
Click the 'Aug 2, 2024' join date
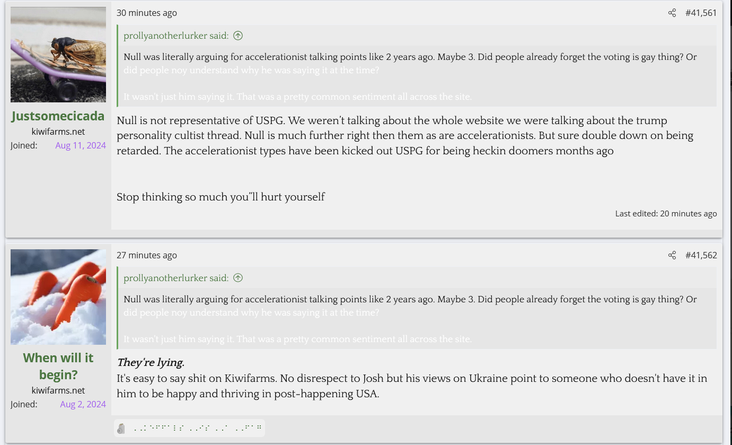coord(83,404)
